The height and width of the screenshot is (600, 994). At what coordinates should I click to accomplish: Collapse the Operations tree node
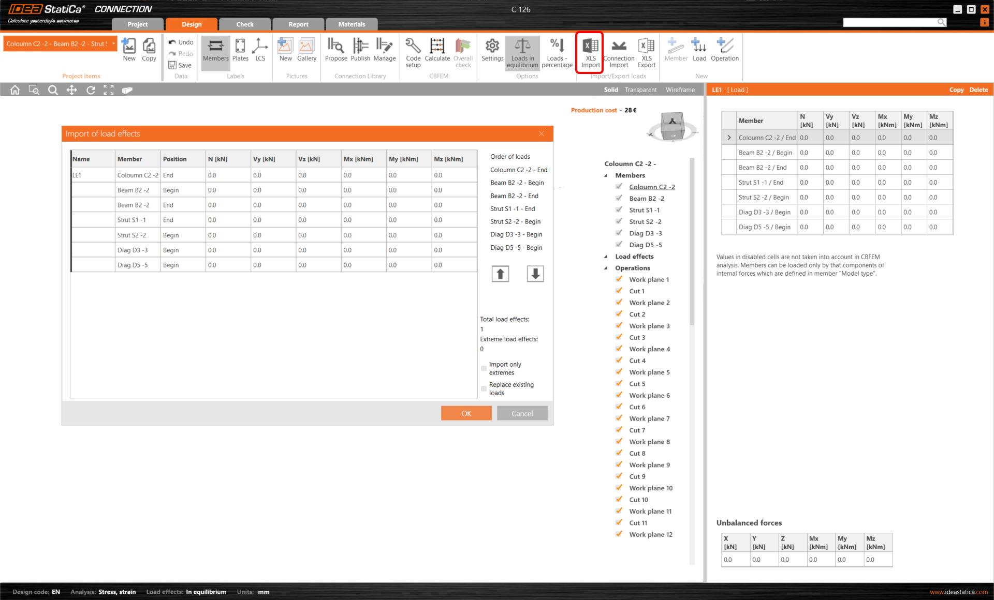pos(606,268)
